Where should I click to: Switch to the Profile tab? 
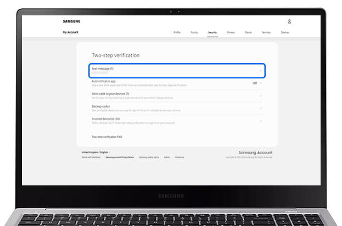(177, 33)
